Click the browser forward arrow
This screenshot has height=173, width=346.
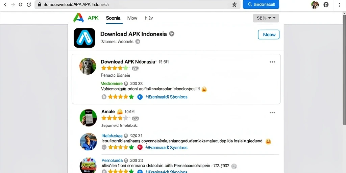click(13, 5)
